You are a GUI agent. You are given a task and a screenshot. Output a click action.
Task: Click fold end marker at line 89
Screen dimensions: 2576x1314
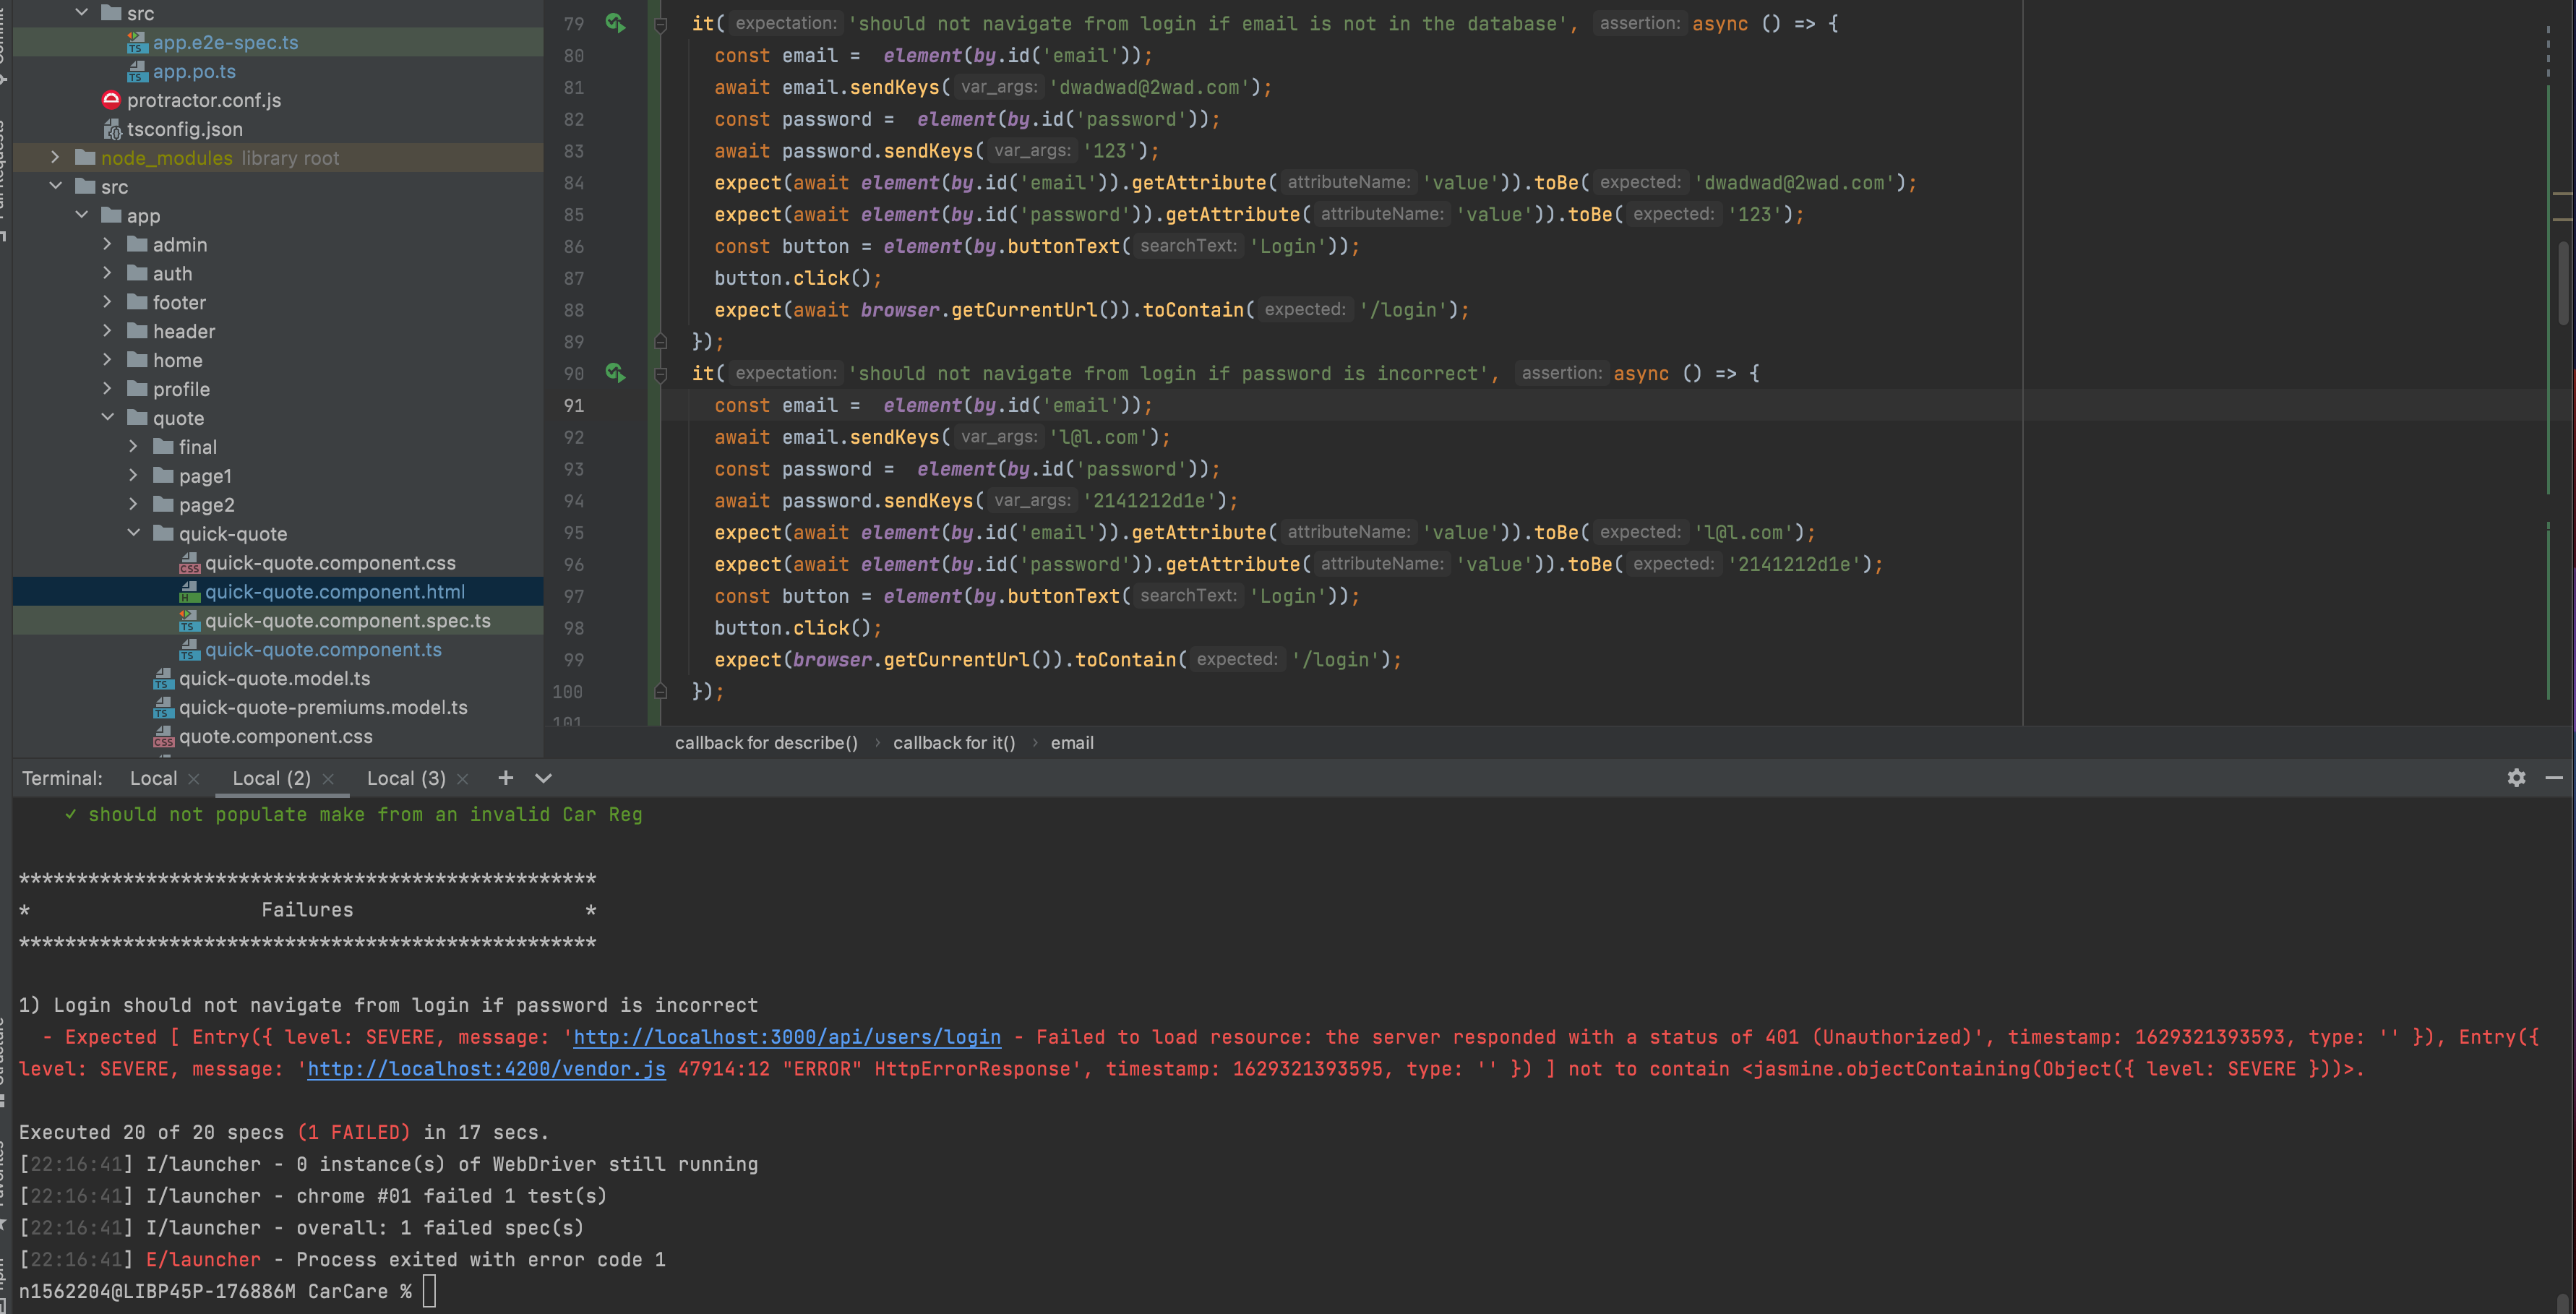click(660, 342)
